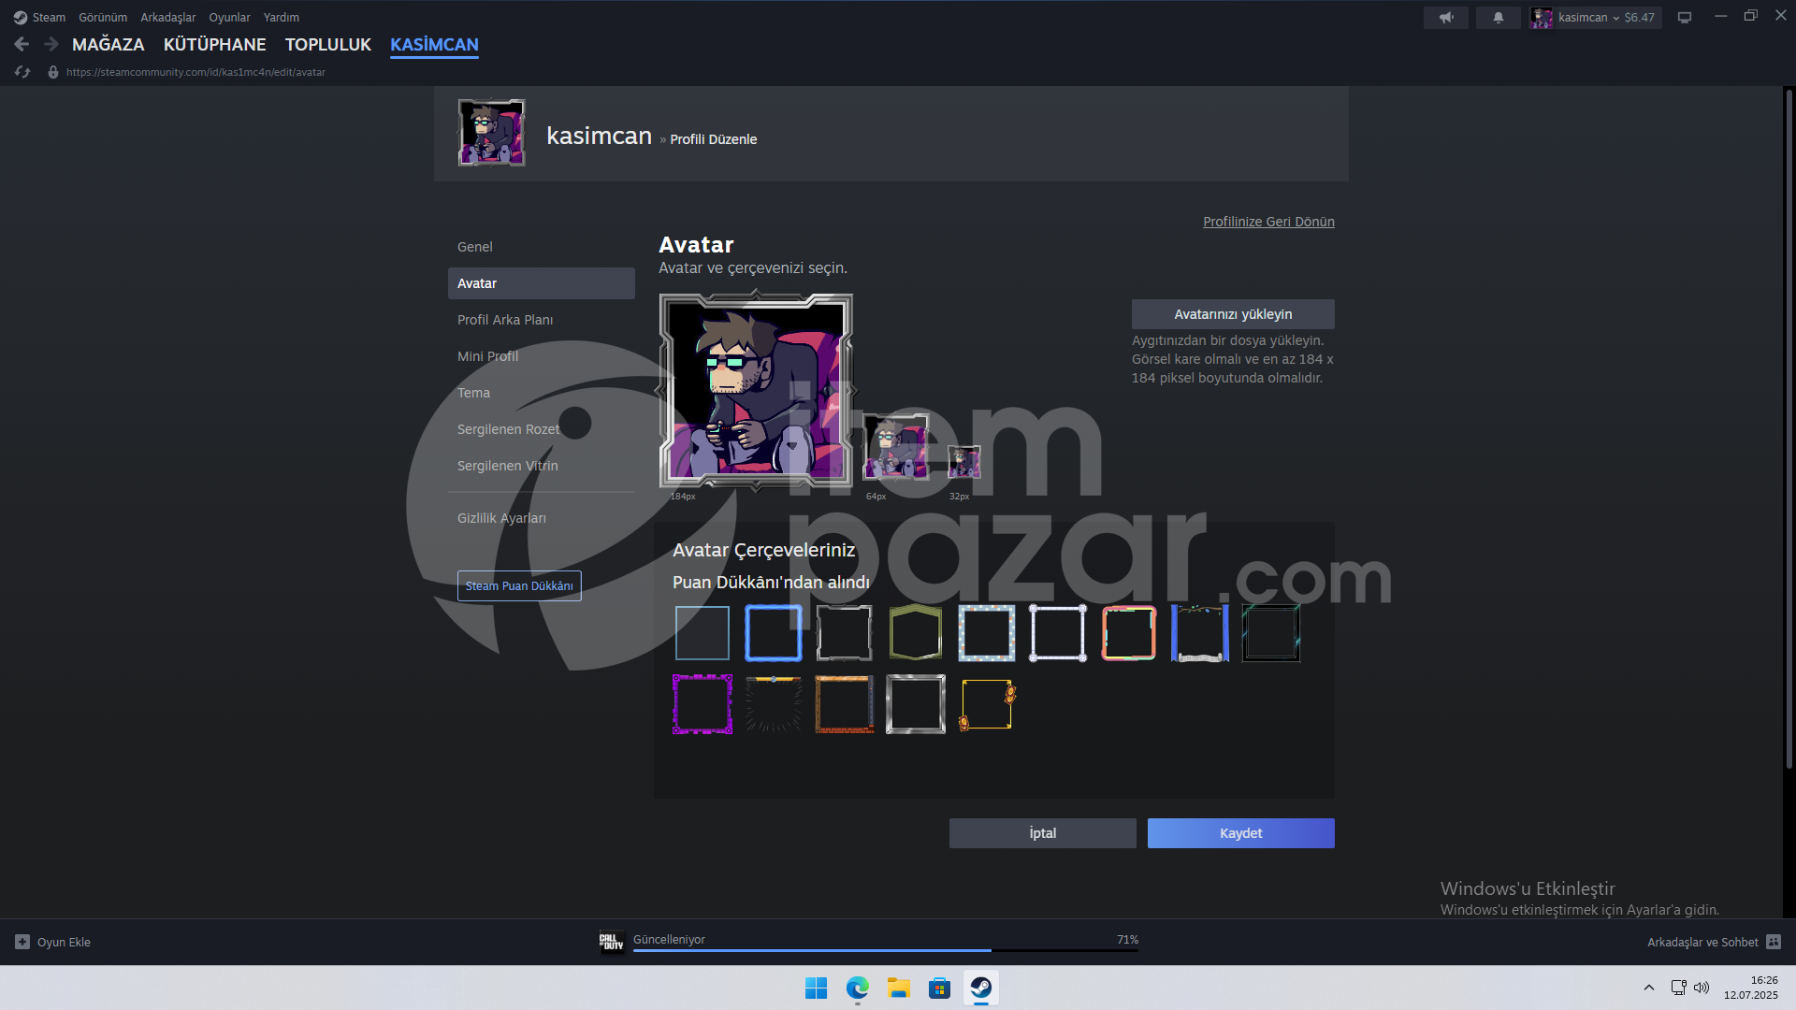Click the kasimcan profile name link
The image size is (1796, 1010).
pos(599,137)
